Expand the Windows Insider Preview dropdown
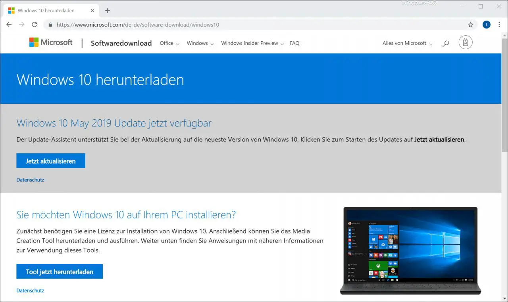Viewport: 508px width, 302px height. pyautogui.click(x=252, y=43)
